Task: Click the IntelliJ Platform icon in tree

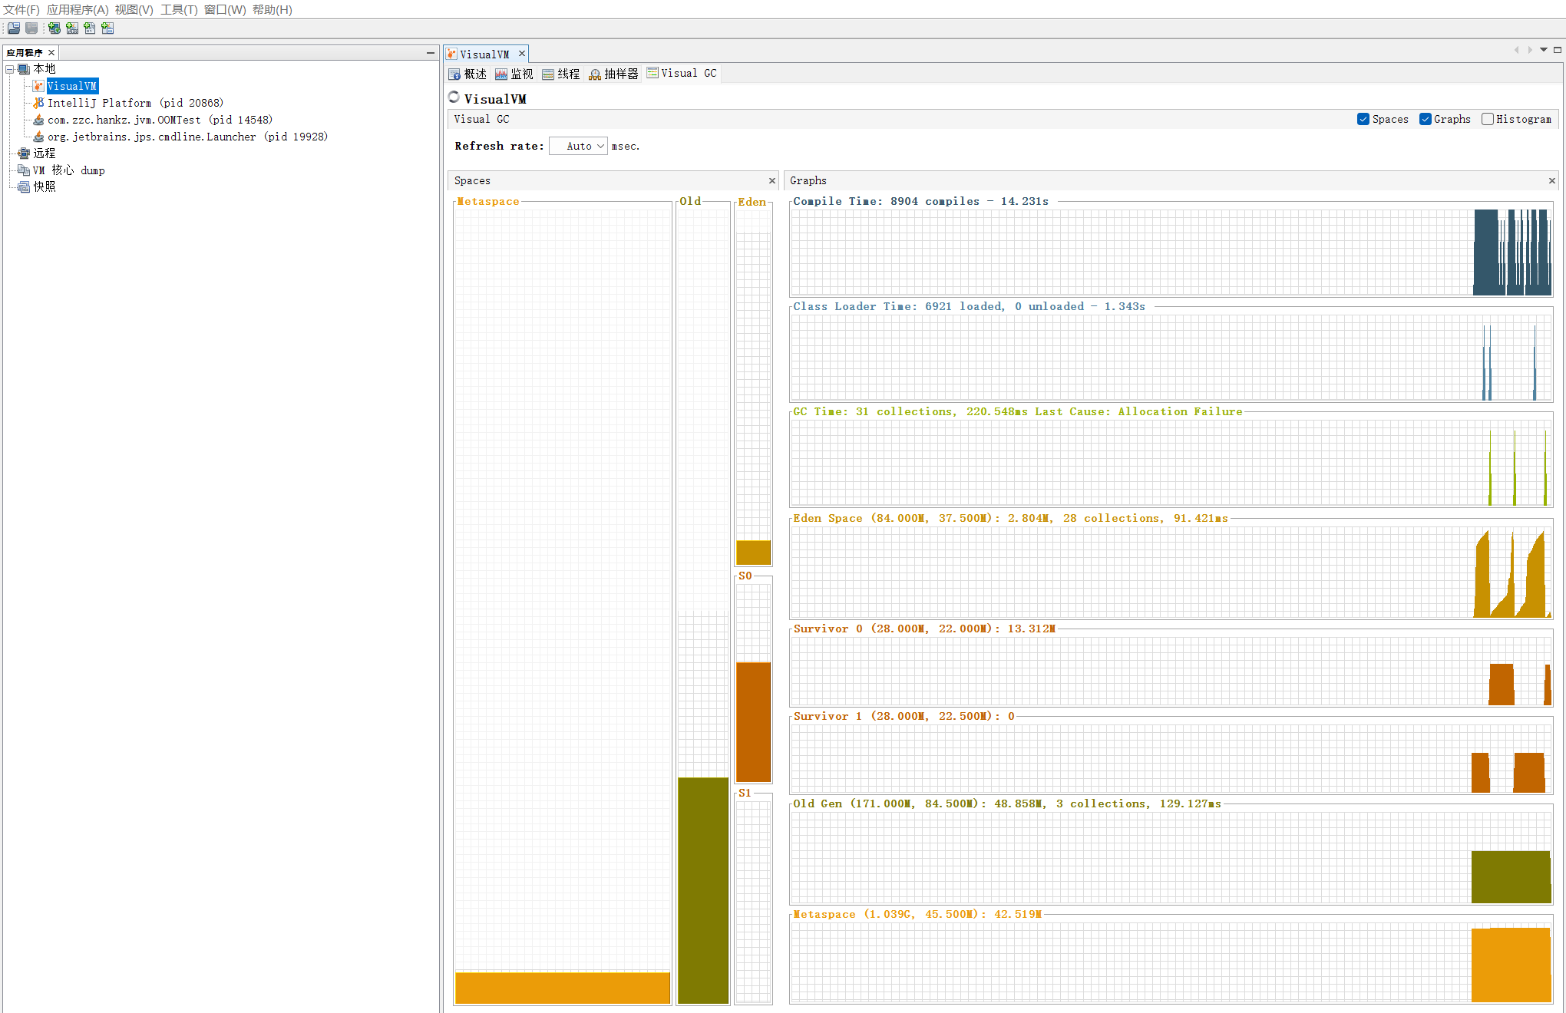Action: tap(38, 103)
